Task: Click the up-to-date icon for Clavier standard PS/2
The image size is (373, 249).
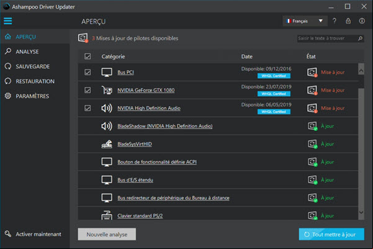Action: [313, 215]
